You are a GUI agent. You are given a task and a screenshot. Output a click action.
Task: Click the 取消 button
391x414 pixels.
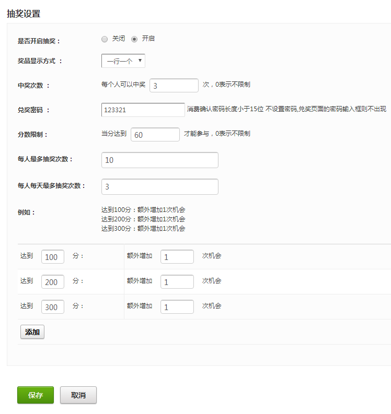tap(78, 395)
